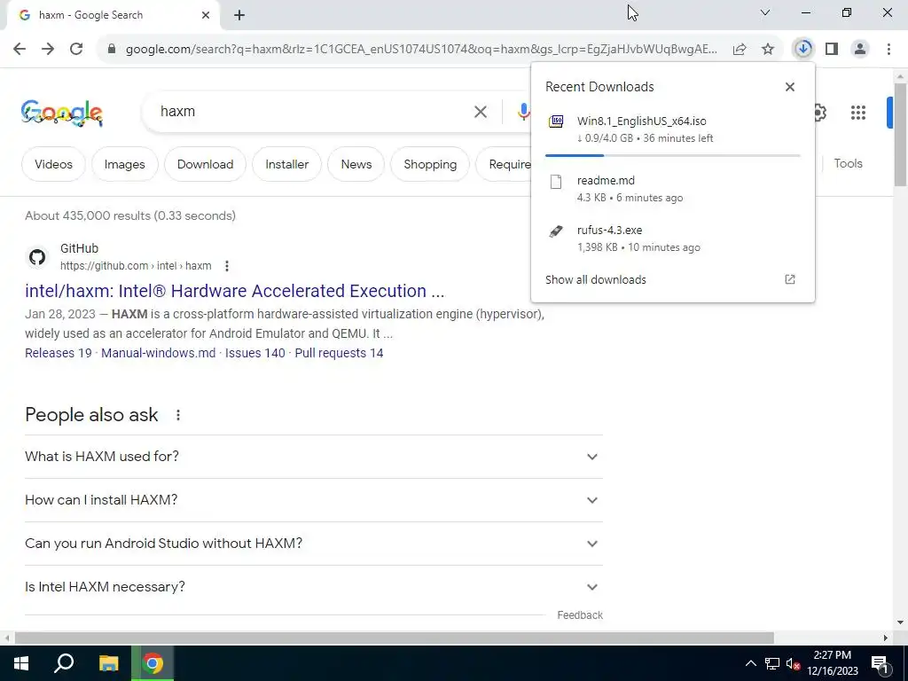Open the Issues 140 sublink

pos(254,353)
